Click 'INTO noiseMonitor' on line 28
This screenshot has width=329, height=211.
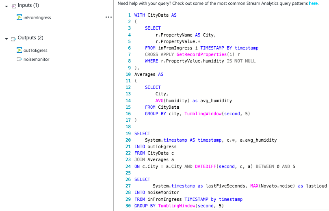[157, 193]
